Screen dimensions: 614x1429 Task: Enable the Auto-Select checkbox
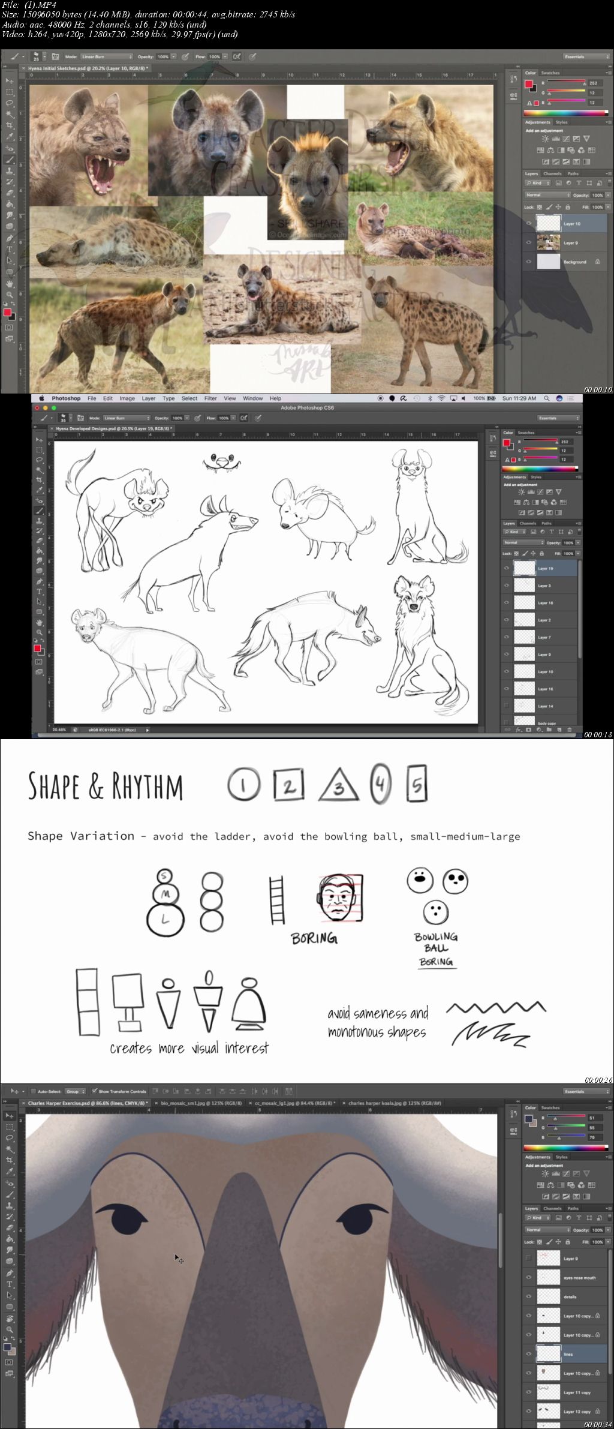[x=34, y=1091]
